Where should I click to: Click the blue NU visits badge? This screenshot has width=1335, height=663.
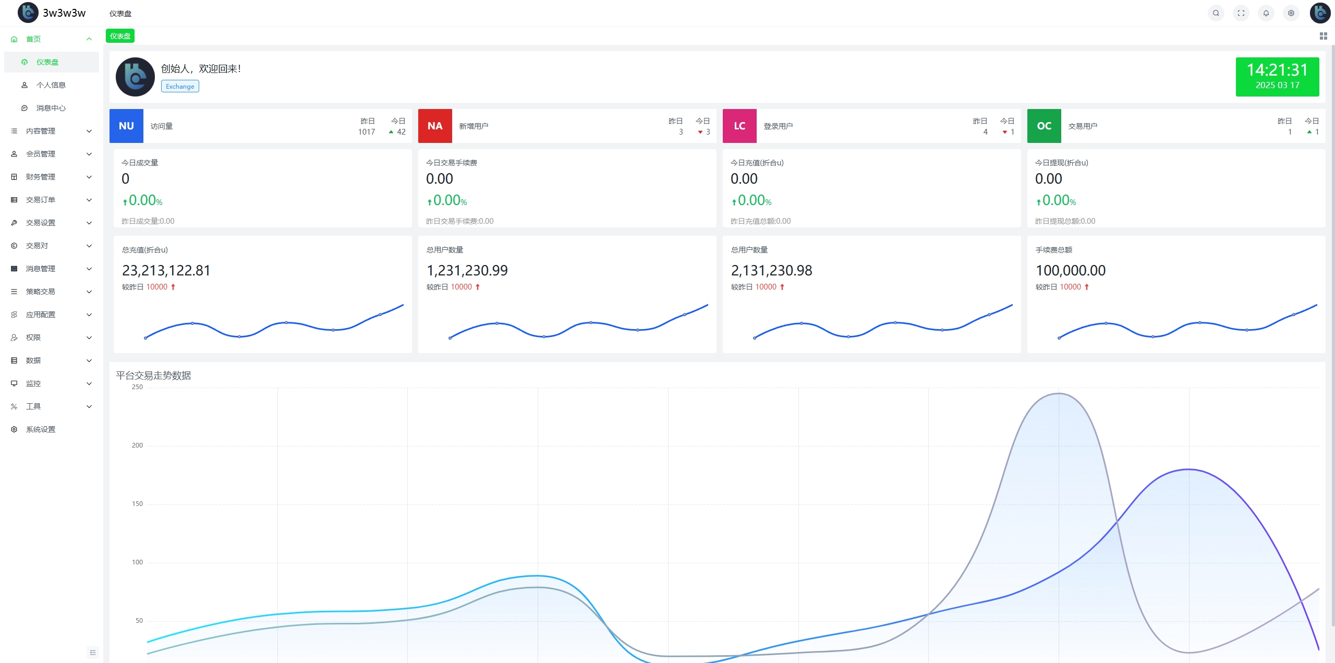tap(126, 126)
